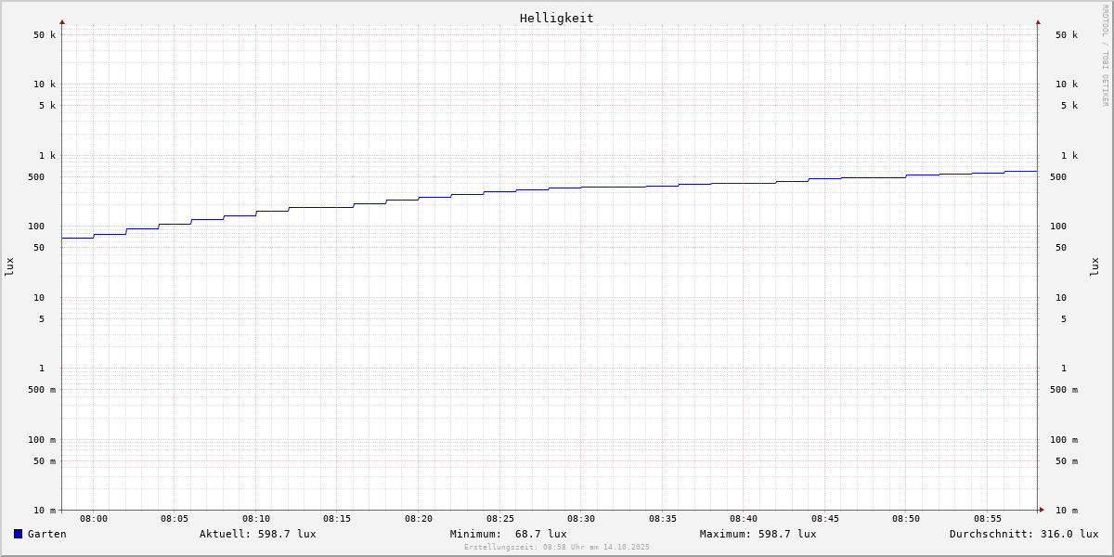The height and width of the screenshot is (557, 1114).
Task: Click the right vertical lux axis title
Action: coord(1095,266)
